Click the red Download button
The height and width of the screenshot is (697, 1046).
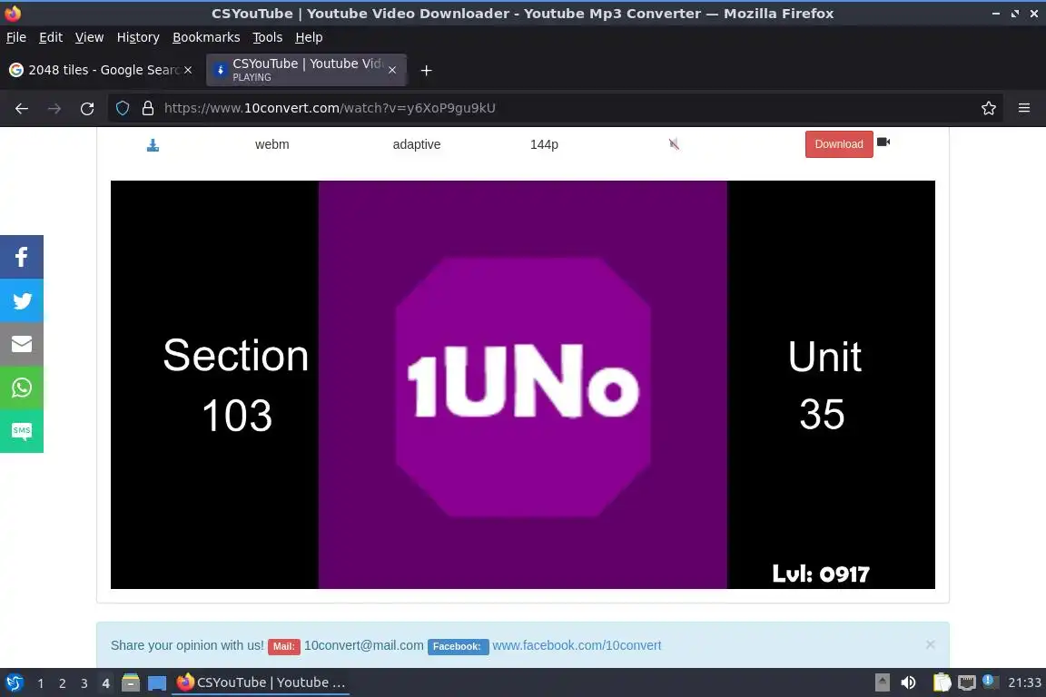[x=839, y=144]
